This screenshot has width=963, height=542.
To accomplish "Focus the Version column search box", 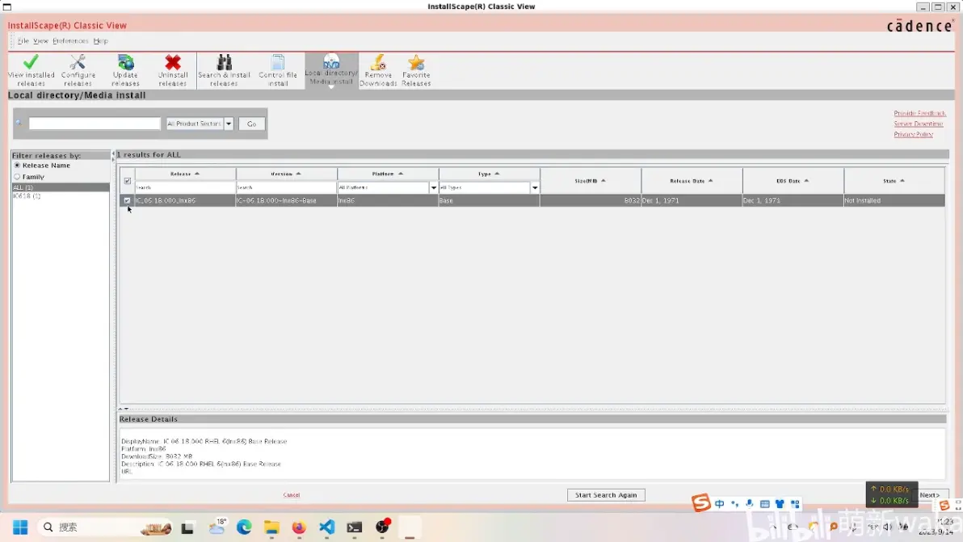I will [x=286, y=187].
